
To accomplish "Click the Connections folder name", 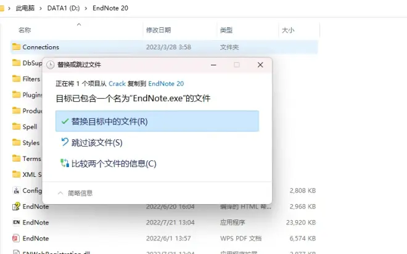I will pyautogui.click(x=41, y=47).
